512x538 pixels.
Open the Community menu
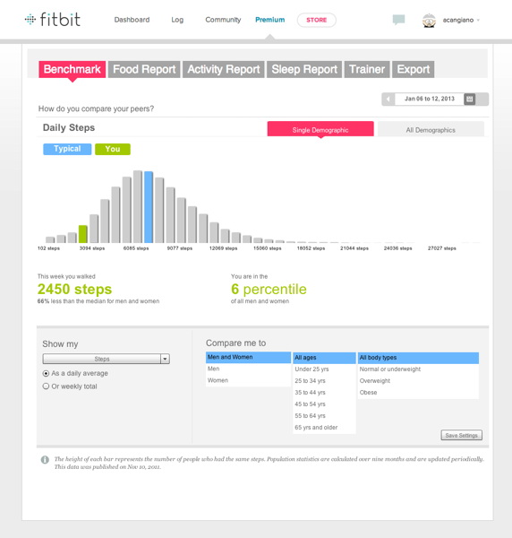[x=223, y=20]
